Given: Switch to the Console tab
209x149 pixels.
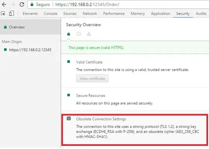Looking at the screenshot, I should [x=51, y=14].
